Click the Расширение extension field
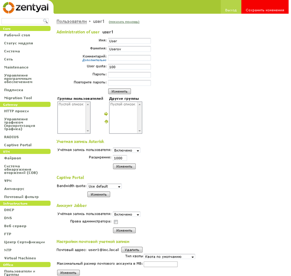Viewport: 291px width, 276px height. point(120,158)
